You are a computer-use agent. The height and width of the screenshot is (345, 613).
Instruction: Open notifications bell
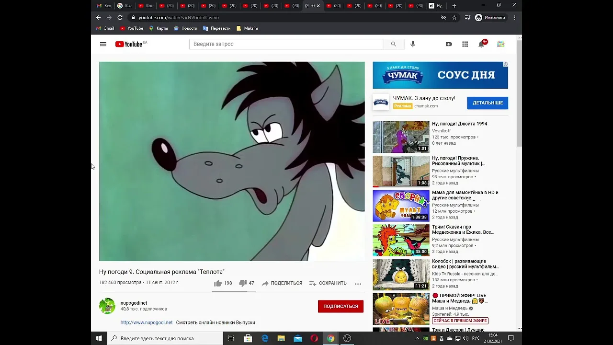click(x=481, y=44)
